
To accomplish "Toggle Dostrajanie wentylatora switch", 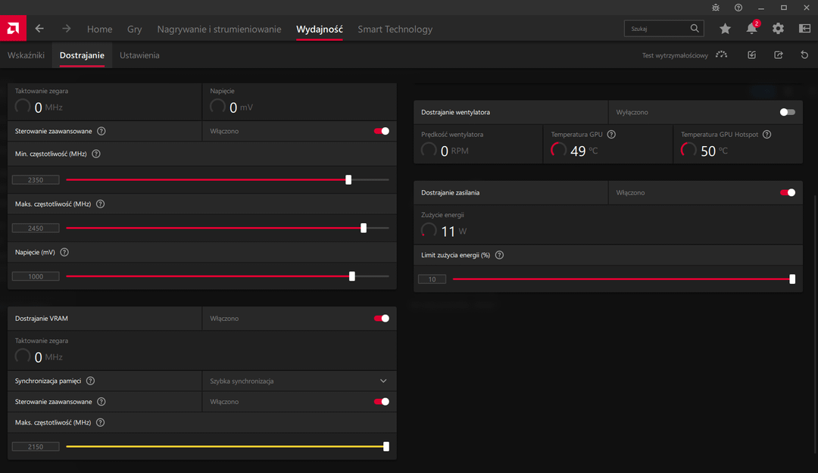I will pyautogui.click(x=788, y=112).
